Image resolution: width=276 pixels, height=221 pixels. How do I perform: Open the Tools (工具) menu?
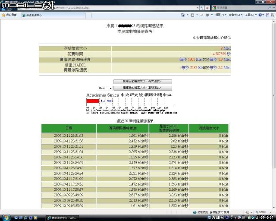tap(251, 15)
